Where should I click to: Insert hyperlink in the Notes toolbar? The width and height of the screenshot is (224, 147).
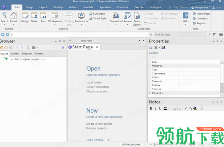coord(195,108)
